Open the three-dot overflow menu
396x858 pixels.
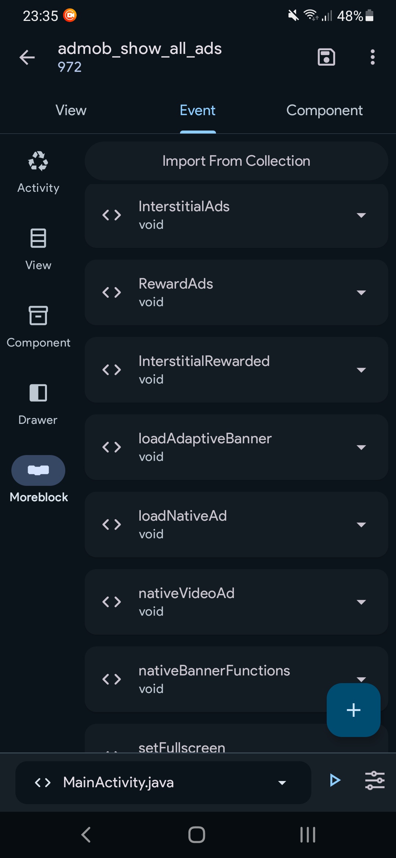(x=373, y=57)
